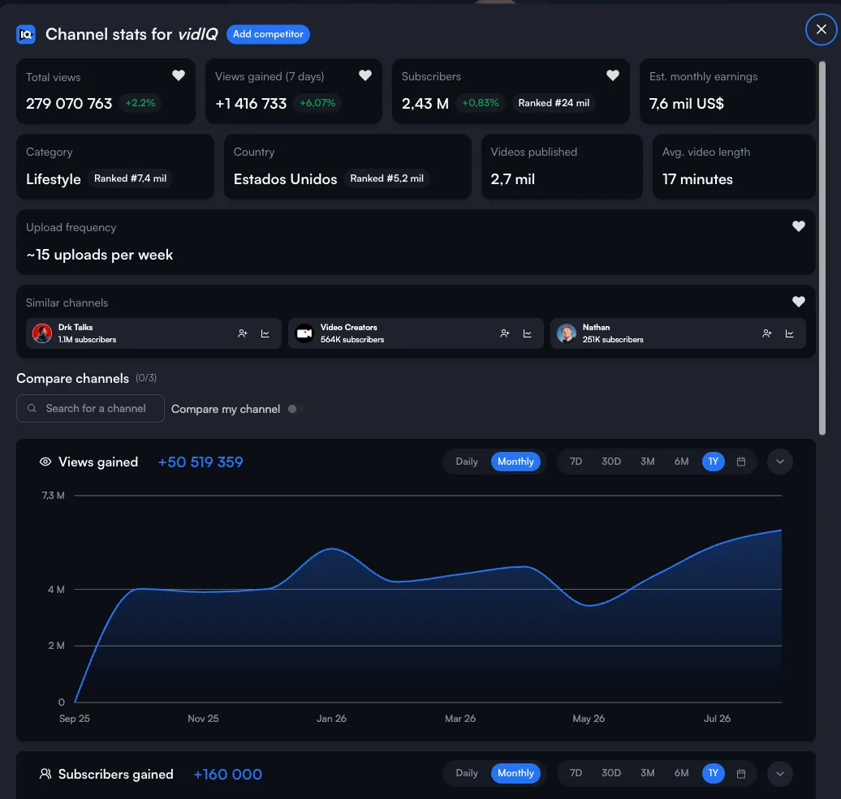The image size is (841, 799).
Task: Open Video Creators channel name
Action: [x=348, y=328]
